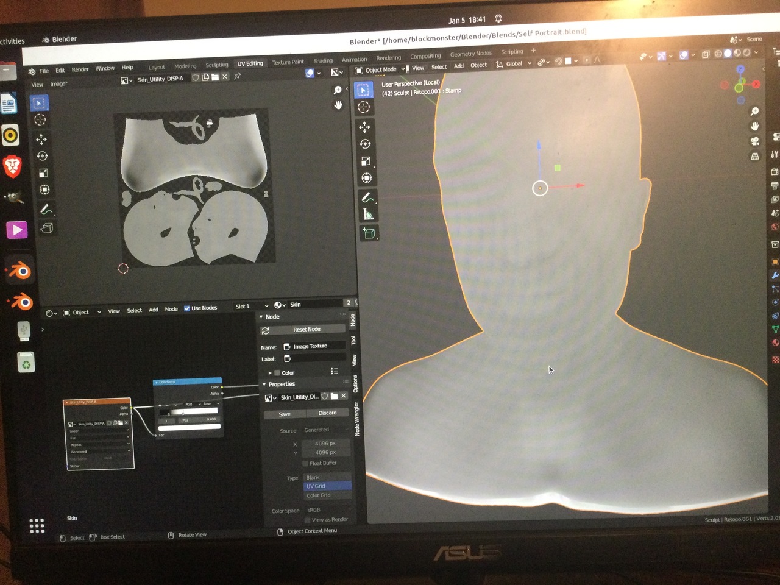Image resolution: width=780 pixels, height=585 pixels.
Task: Show applications grid in the dock
Action: (37, 526)
